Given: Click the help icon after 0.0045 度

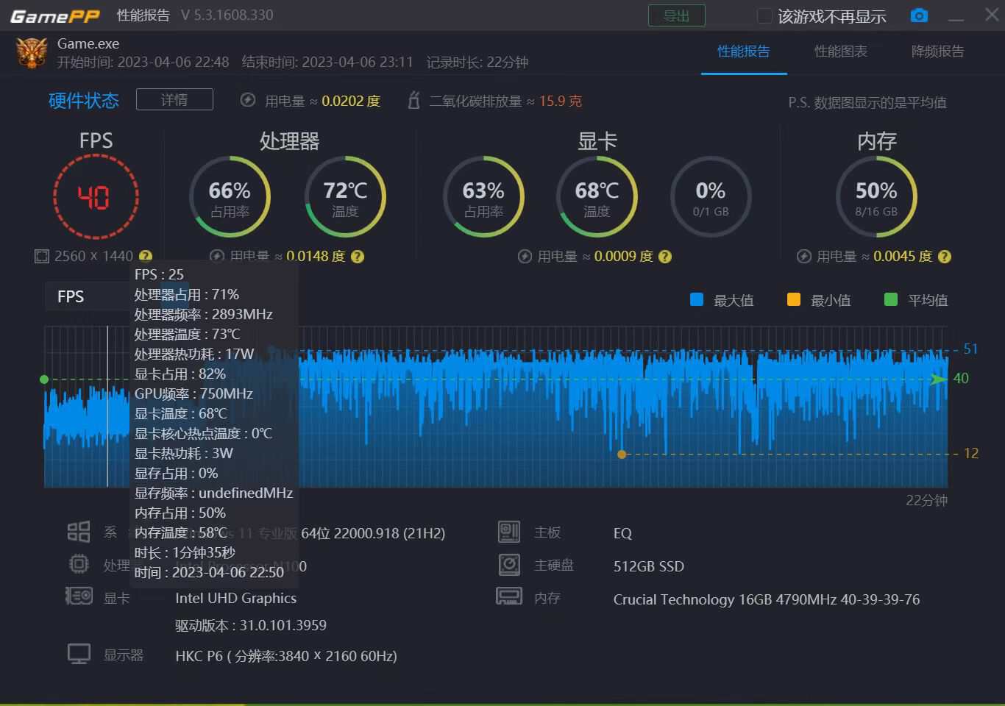Looking at the screenshot, I should (945, 257).
